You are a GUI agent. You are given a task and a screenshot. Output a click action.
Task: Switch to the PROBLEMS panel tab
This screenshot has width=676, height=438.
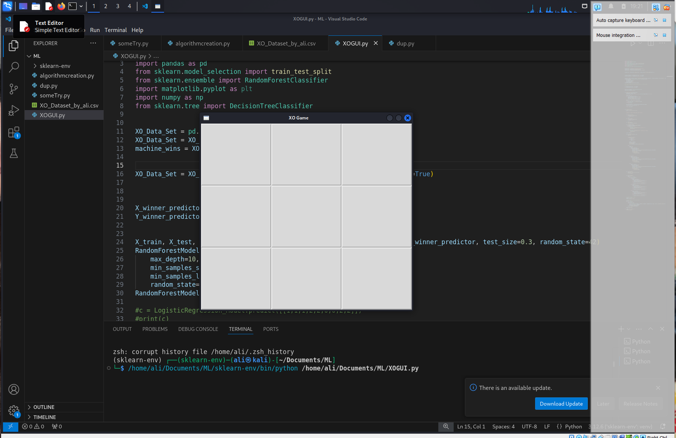[155, 329]
